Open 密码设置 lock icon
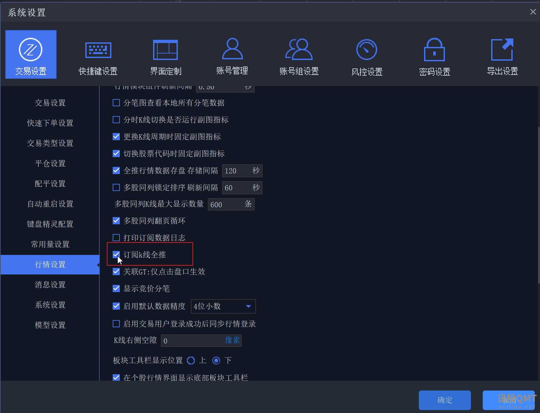 pos(434,56)
